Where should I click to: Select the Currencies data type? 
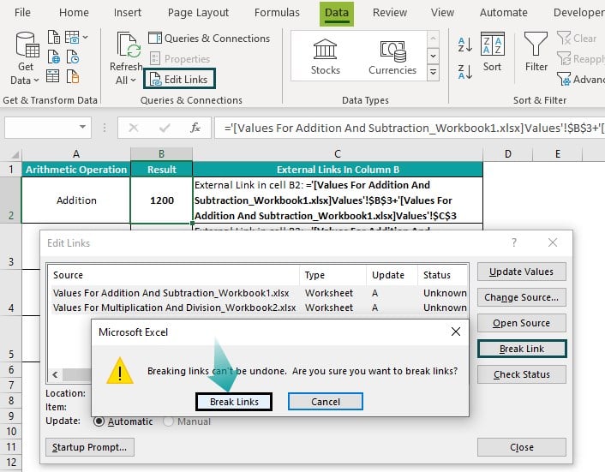[392, 57]
